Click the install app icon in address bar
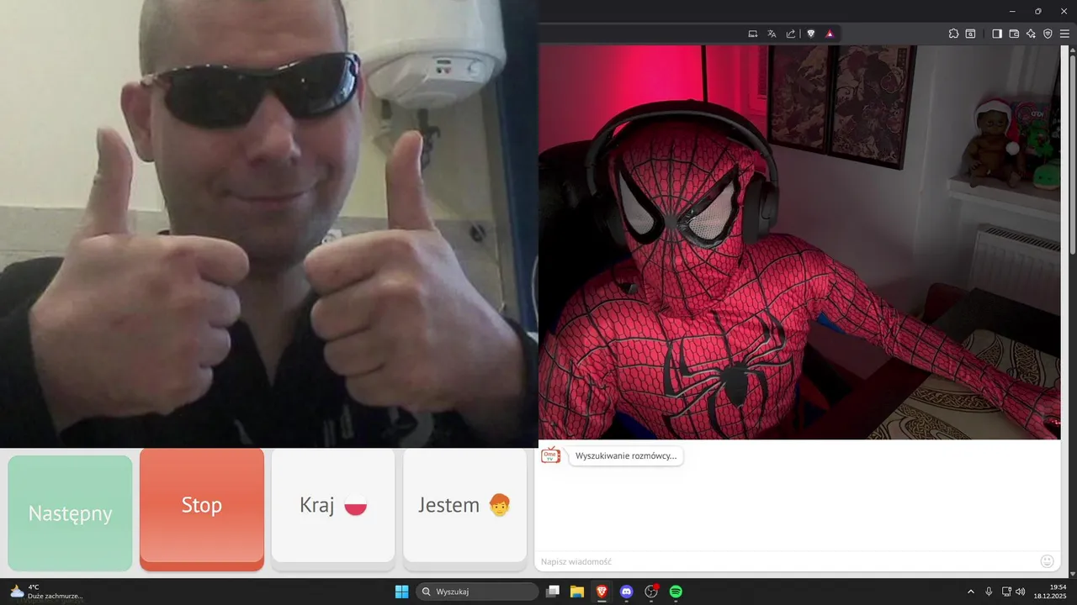Viewport: 1077px width, 605px height. point(753,34)
